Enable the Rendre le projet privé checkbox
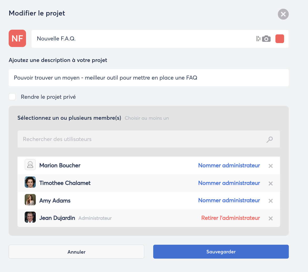Image resolution: width=308 pixels, height=272 pixels. pyautogui.click(x=12, y=97)
